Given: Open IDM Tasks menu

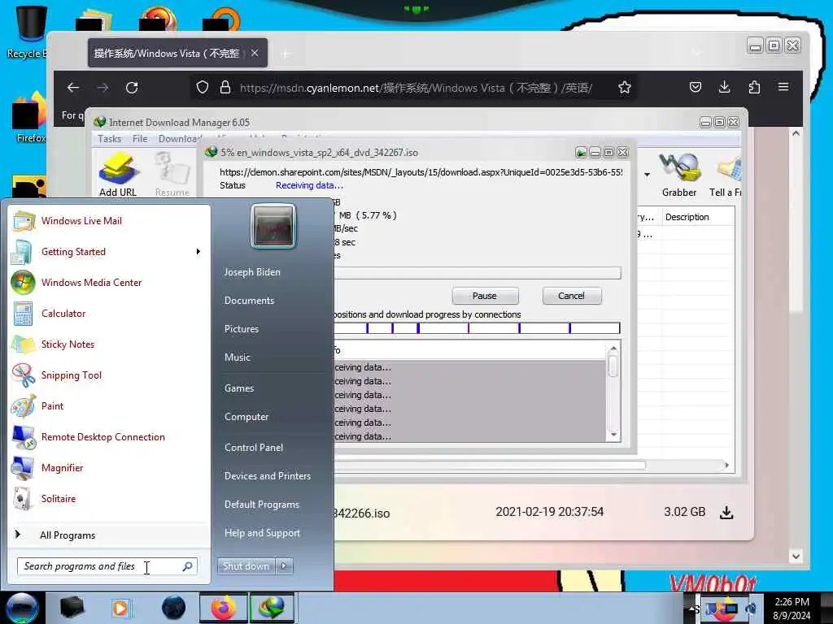Looking at the screenshot, I should pos(110,138).
